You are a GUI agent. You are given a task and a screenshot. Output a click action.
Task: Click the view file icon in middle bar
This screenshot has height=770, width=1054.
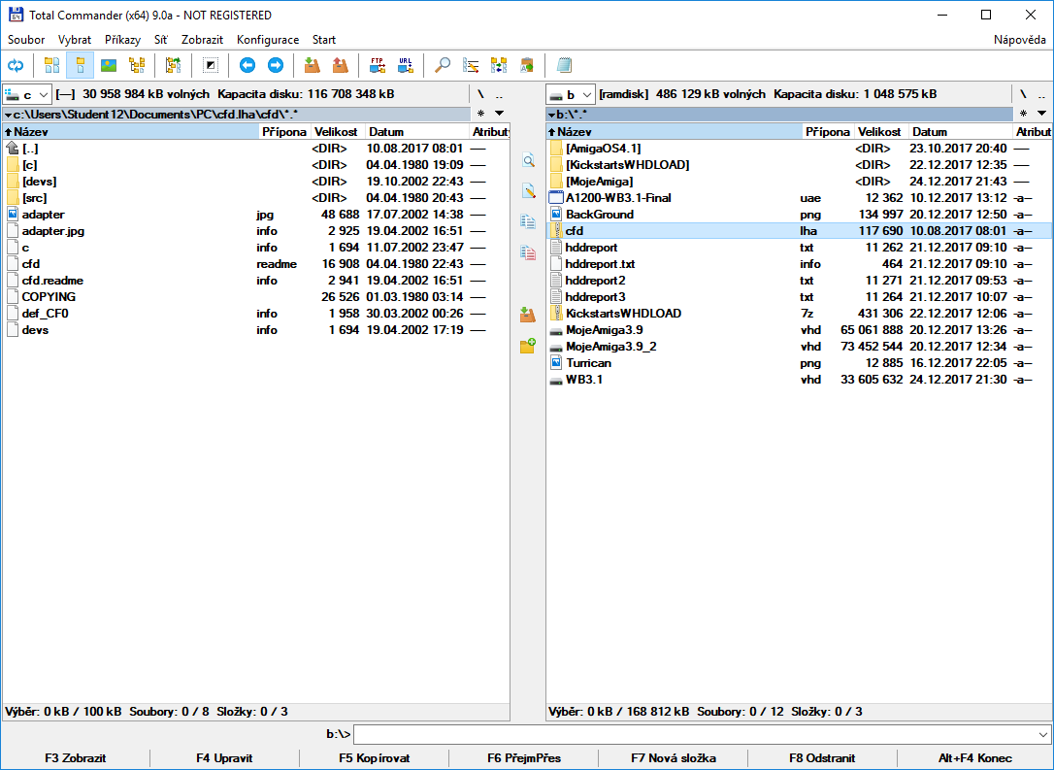coord(528,160)
